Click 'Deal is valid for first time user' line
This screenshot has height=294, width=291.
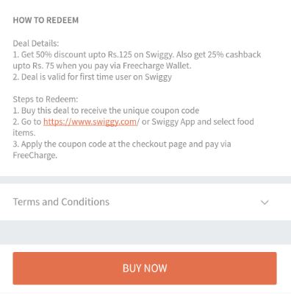tap(92, 77)
